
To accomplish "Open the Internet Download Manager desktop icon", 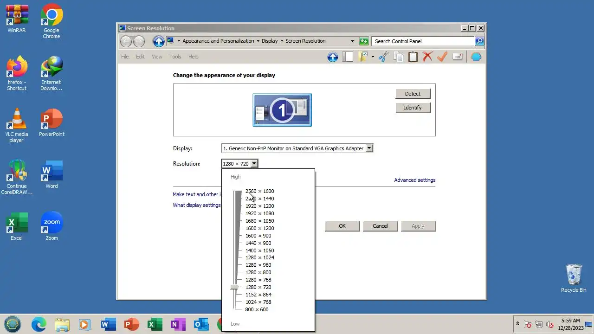I will (52, 73).
